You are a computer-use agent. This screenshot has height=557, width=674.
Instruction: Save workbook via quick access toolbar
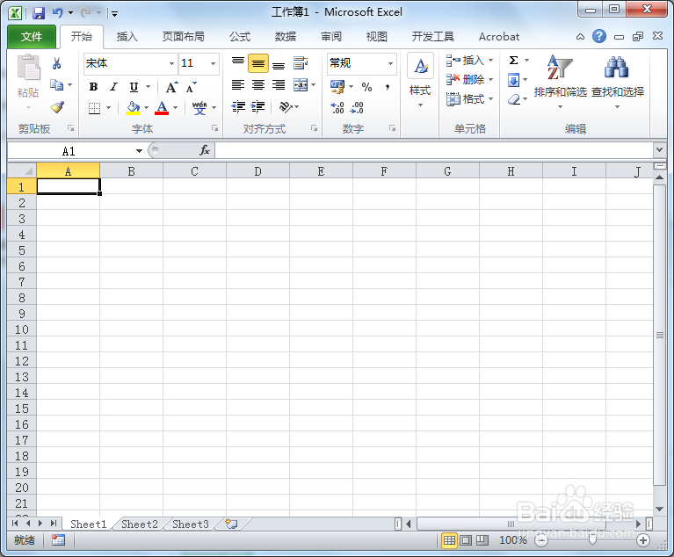[39, 13]
